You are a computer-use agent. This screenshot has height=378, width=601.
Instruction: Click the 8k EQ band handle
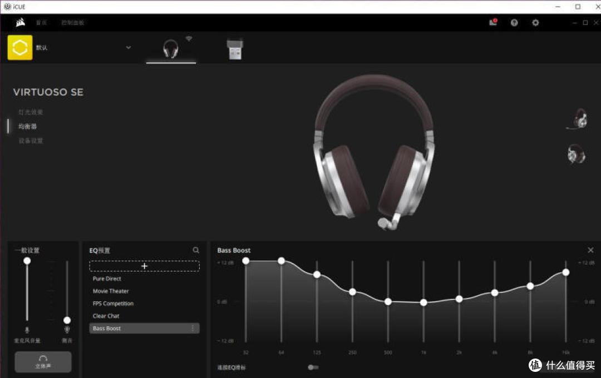530,286
